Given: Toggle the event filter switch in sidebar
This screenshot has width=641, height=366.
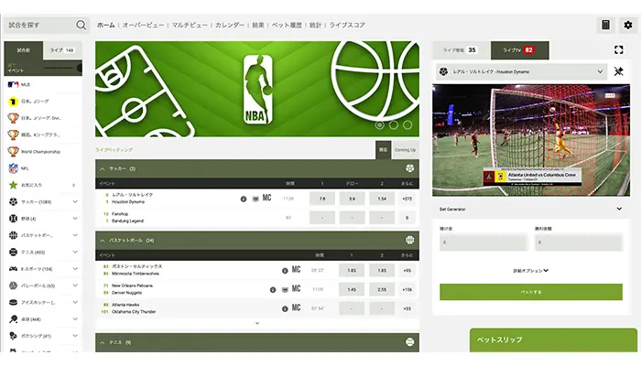Looking at the screenshot, I should [x=63, y=68].
